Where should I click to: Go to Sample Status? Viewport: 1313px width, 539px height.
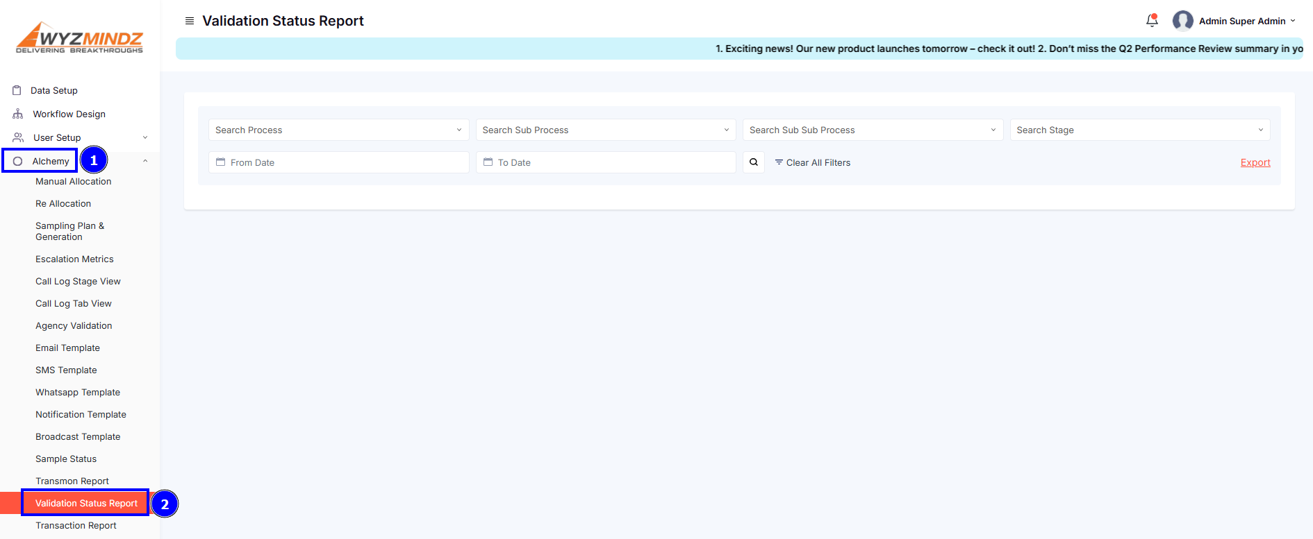point(66,459)
